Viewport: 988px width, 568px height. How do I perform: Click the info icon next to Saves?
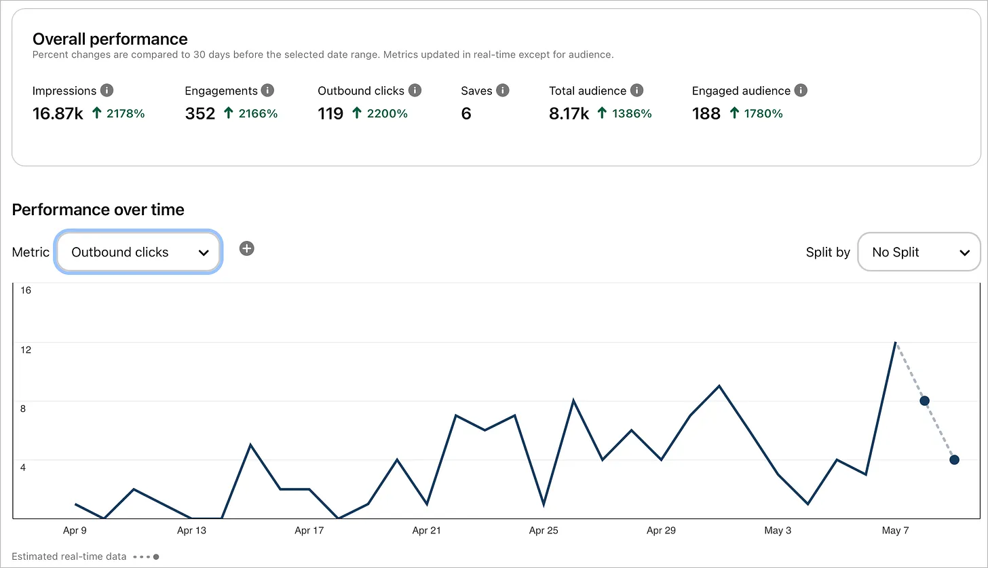[502, 90]
